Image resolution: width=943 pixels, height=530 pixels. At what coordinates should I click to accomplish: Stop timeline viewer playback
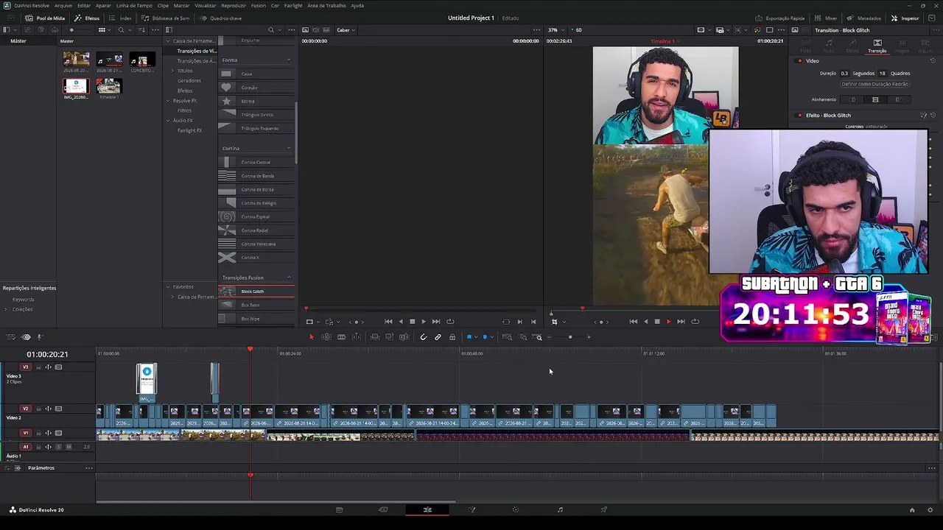click(656, 322)
